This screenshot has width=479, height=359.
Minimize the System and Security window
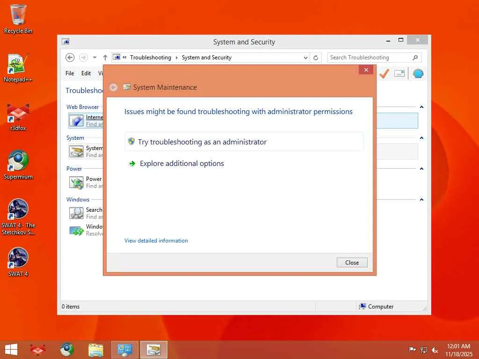pyautogui.click(x=388, y=41)
